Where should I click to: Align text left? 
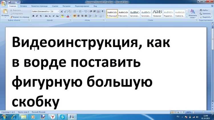click(75, 16)
